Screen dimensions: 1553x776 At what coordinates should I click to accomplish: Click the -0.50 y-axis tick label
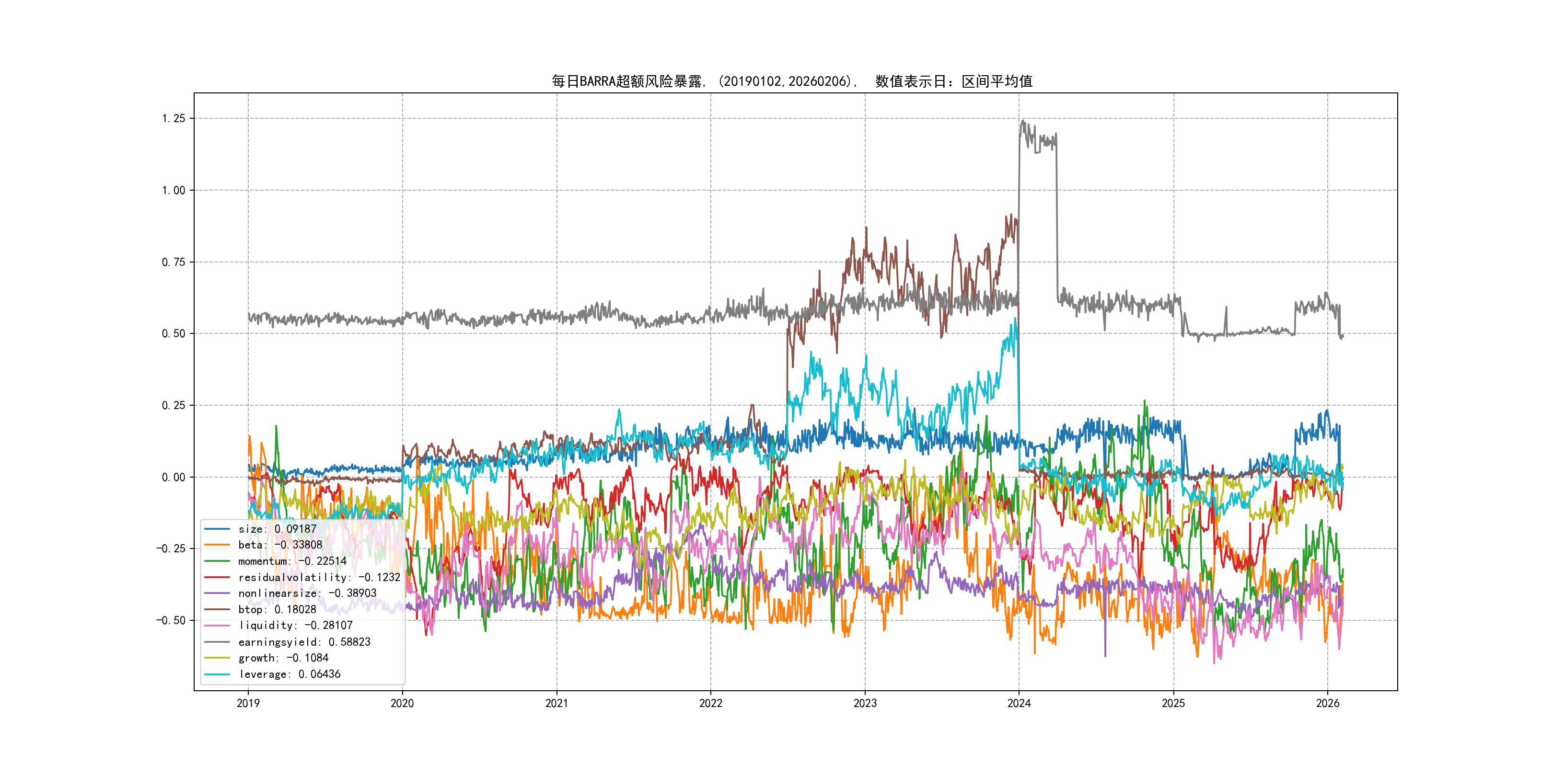pyautogui.click(x=171, y=620)
